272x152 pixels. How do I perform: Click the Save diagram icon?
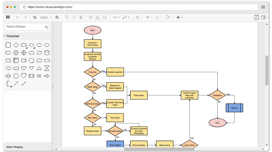click(8, 17)
